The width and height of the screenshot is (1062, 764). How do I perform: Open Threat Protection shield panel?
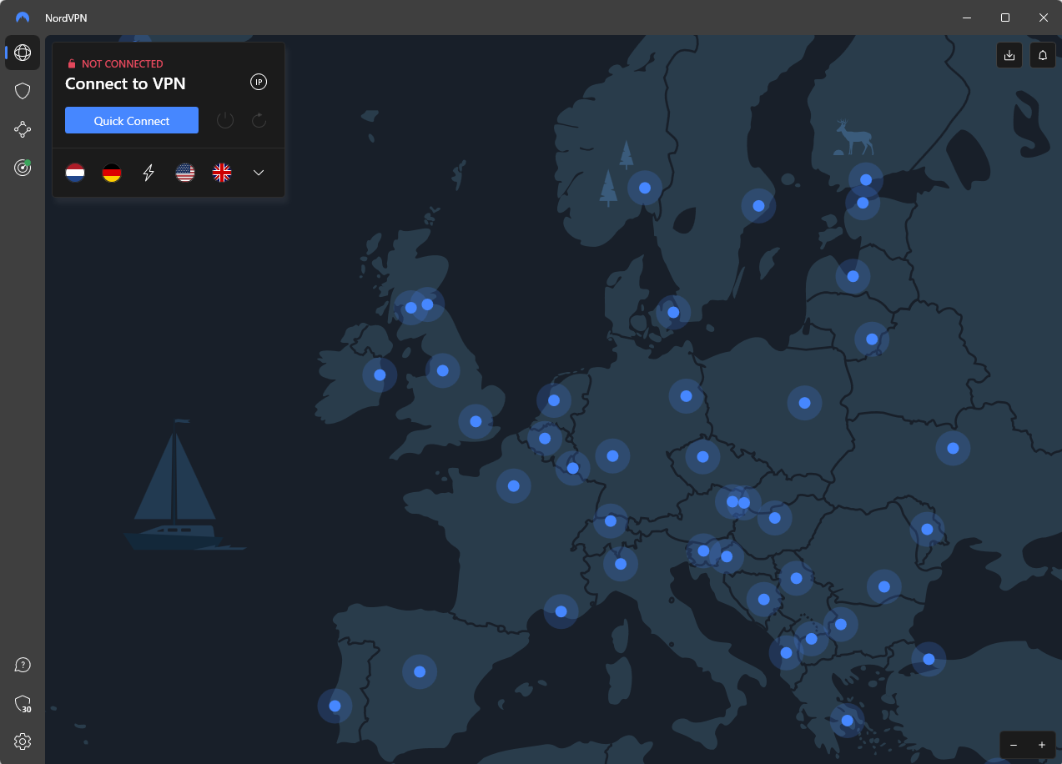pos(22,91)
